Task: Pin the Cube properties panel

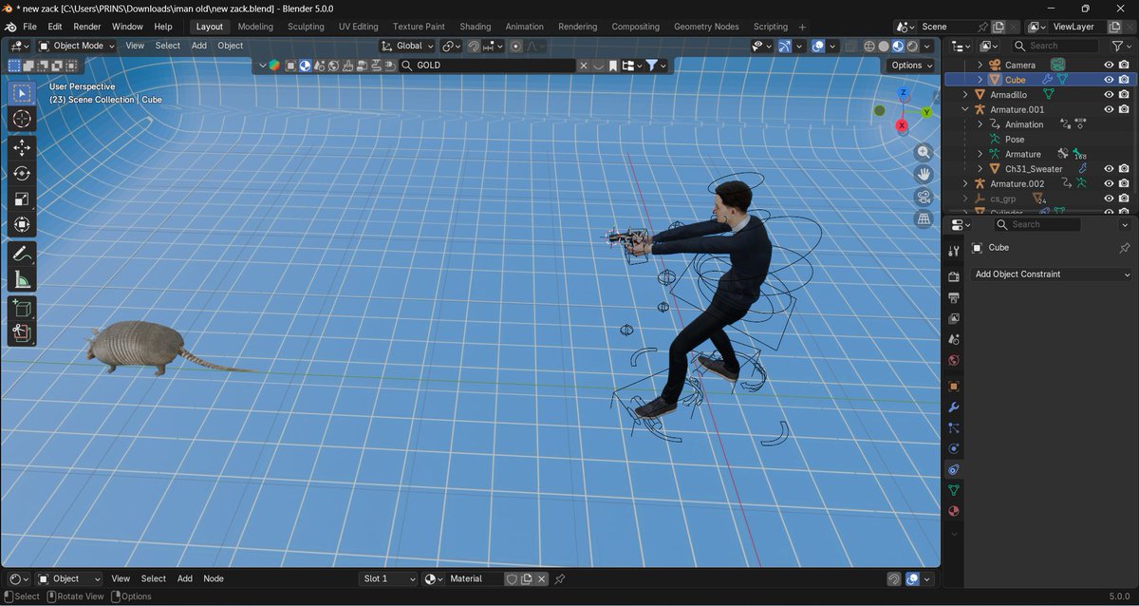Action: point(1126,248)
